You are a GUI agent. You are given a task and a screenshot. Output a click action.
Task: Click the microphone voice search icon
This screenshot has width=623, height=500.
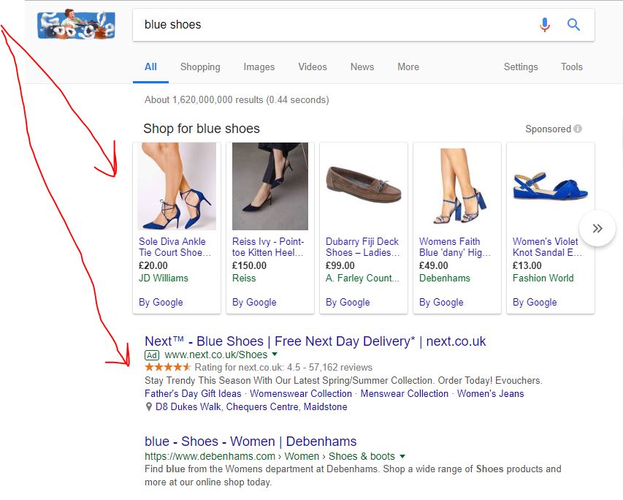point(544,25)
